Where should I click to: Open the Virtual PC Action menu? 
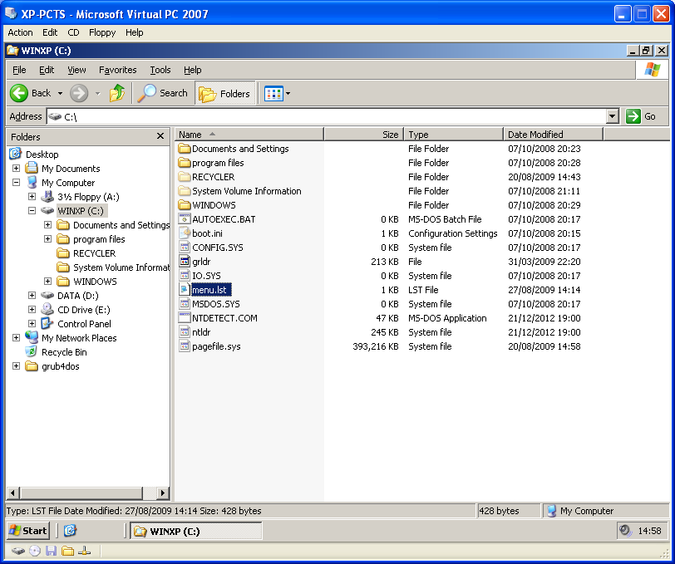pyautogui.click(x=20, y=32)
